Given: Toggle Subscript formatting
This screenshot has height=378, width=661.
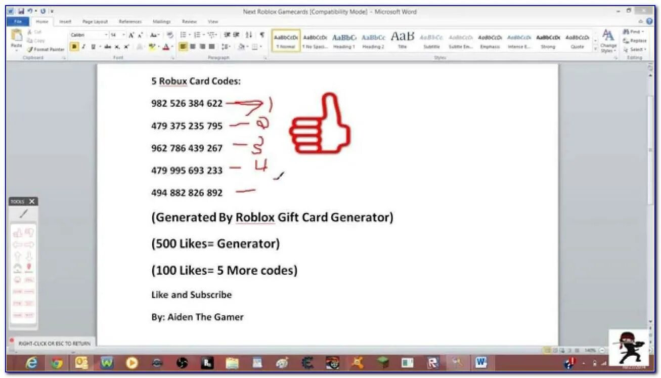Looking at the screenshot, I should click(x=117, y=47).
